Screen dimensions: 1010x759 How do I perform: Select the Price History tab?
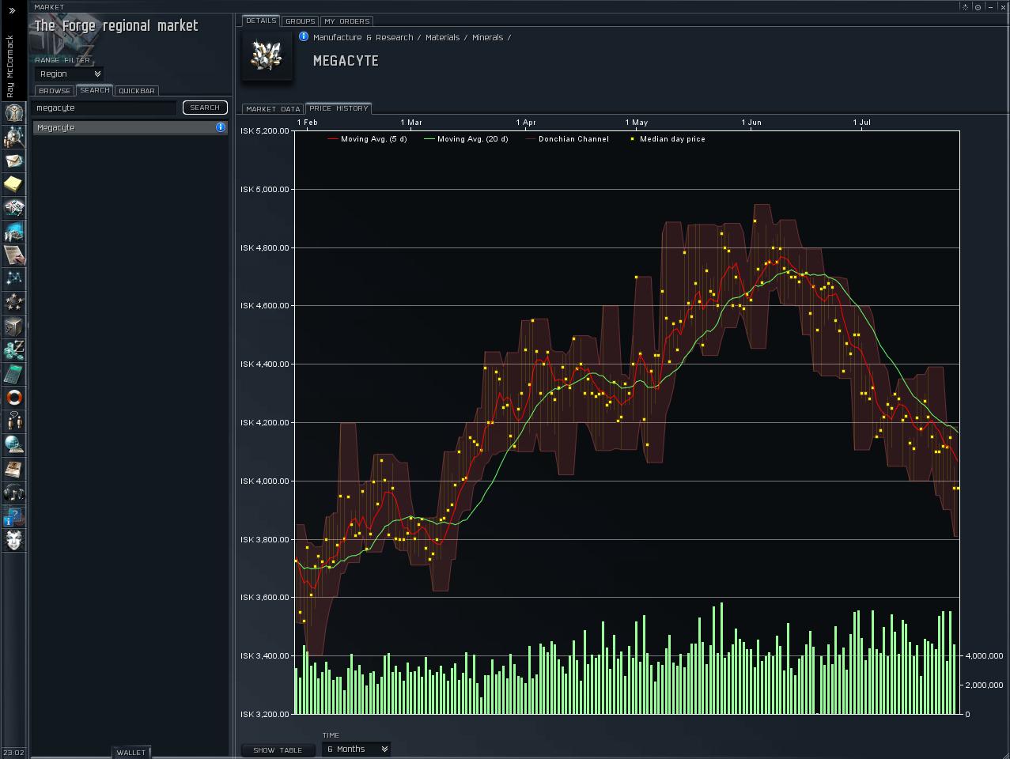coord(339,108)
